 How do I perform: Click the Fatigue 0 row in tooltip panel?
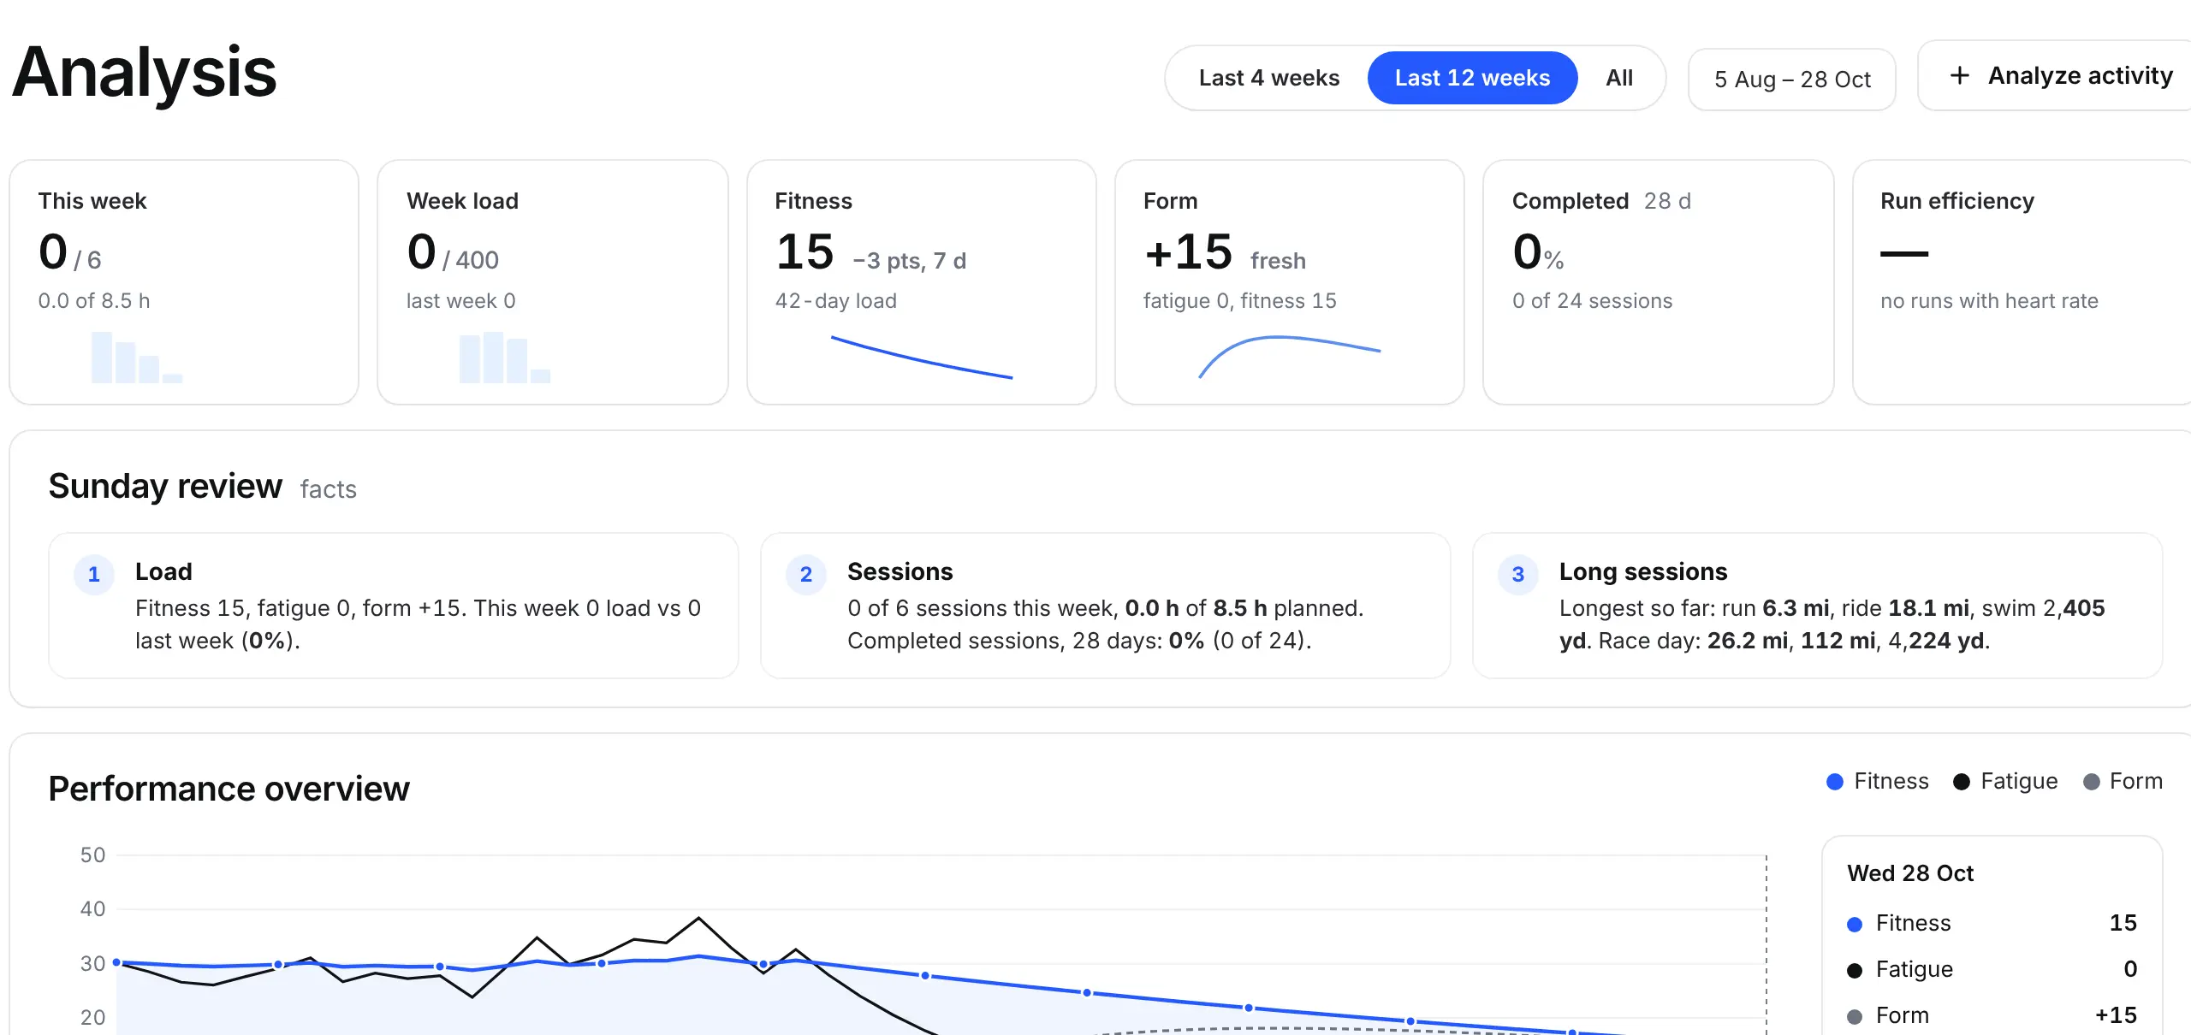point(1992,969)
